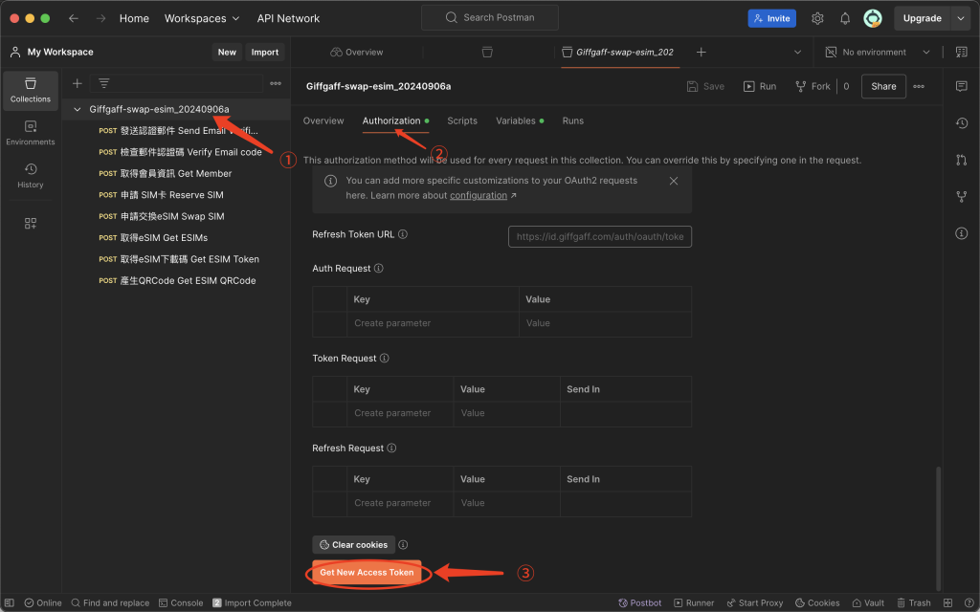Go to Home
The height and width of the screenshot is (612, 980).
point(134,18)
